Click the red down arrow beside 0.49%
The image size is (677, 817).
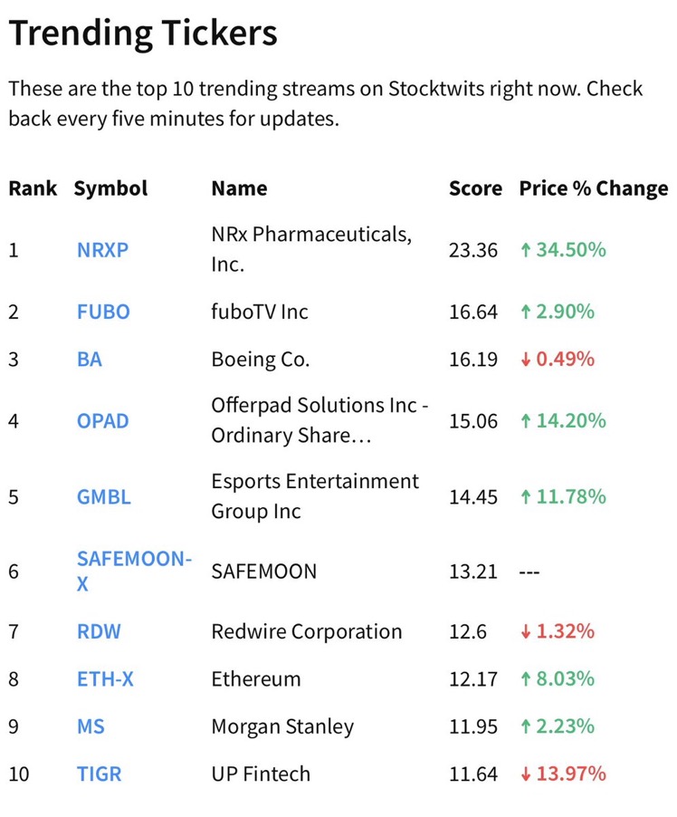(x=526, y=360)
